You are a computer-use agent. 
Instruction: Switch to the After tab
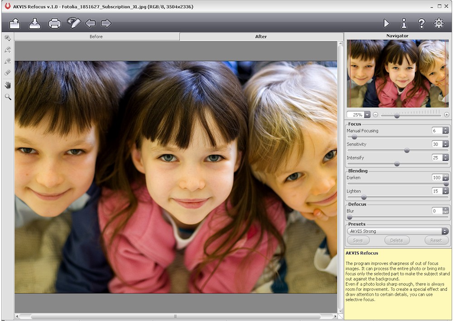(261, 37)
